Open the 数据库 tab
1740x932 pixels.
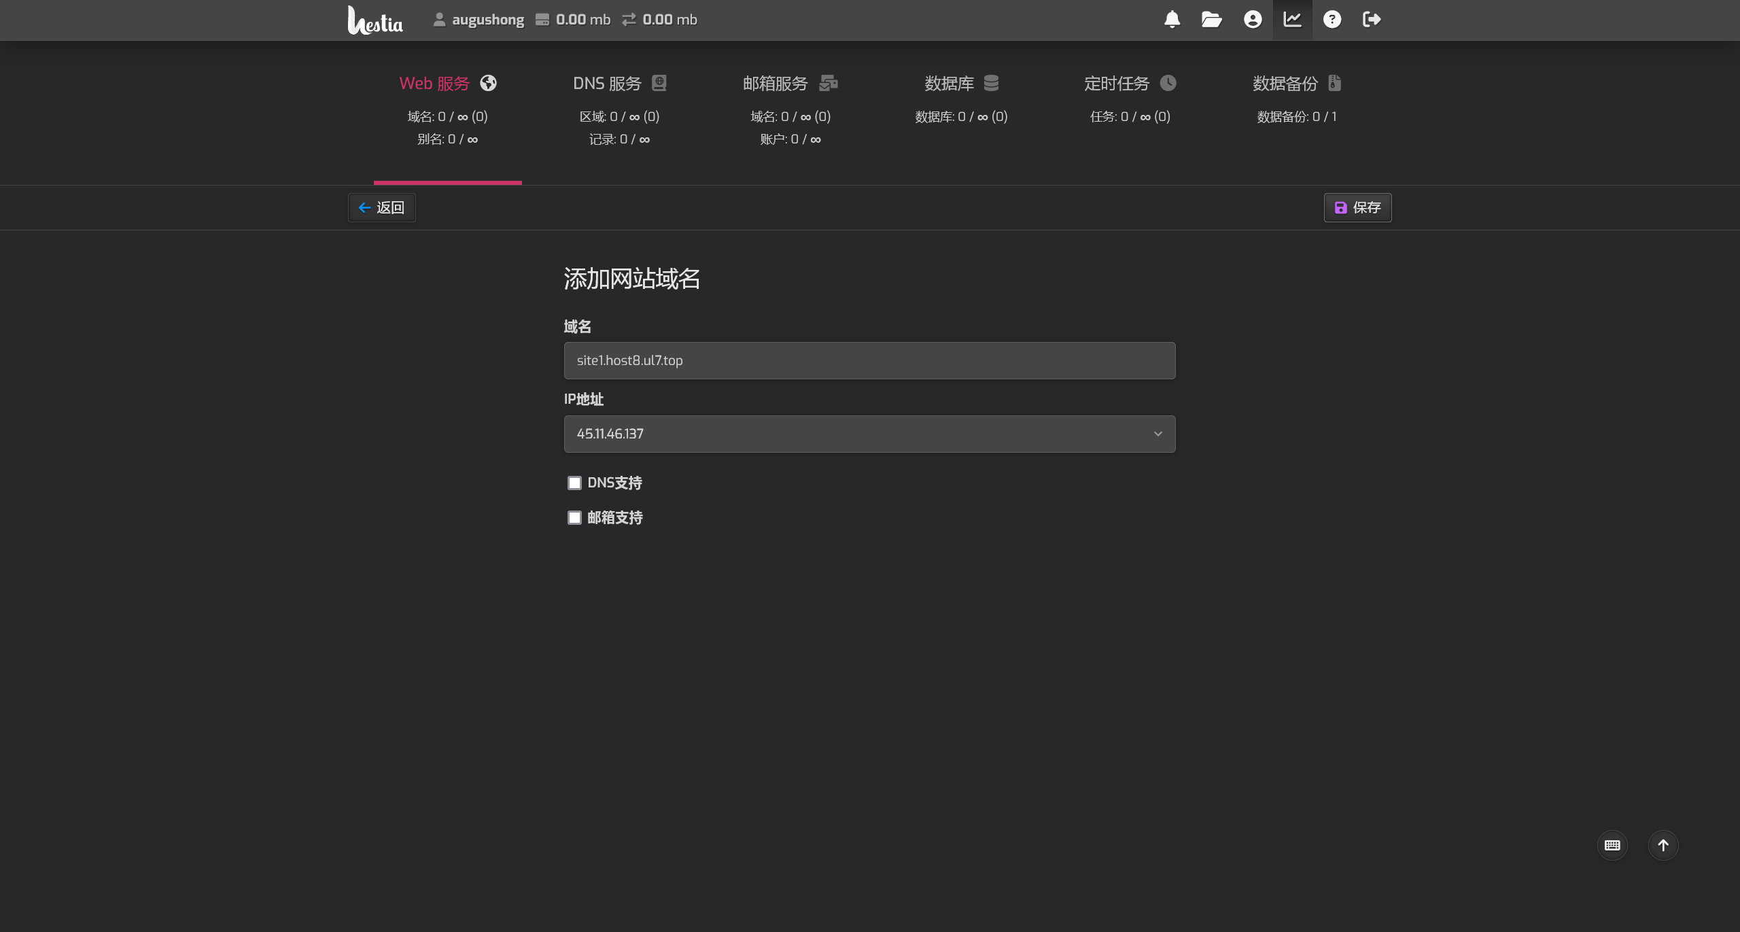tap(960, 84)
